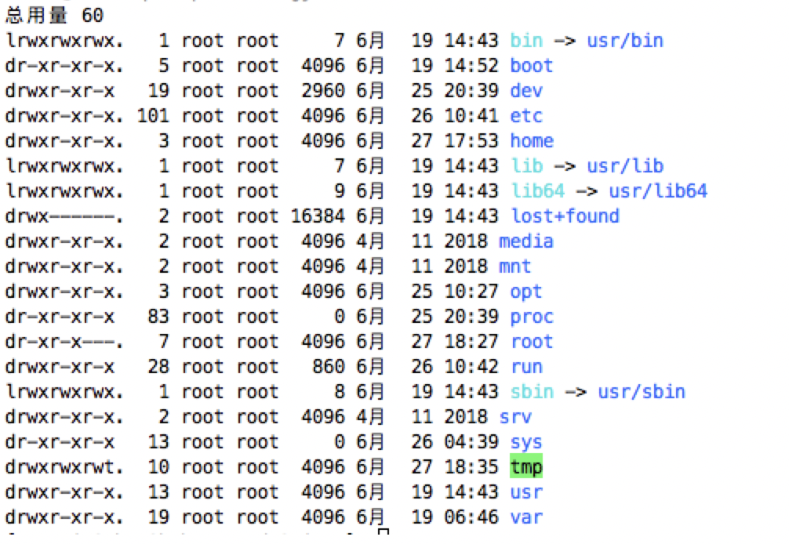The width and height of the screenshot is (789, 544).
Task: Select the timestamp "18:35"
Action: pyautogui.click(x=471, y=467)
